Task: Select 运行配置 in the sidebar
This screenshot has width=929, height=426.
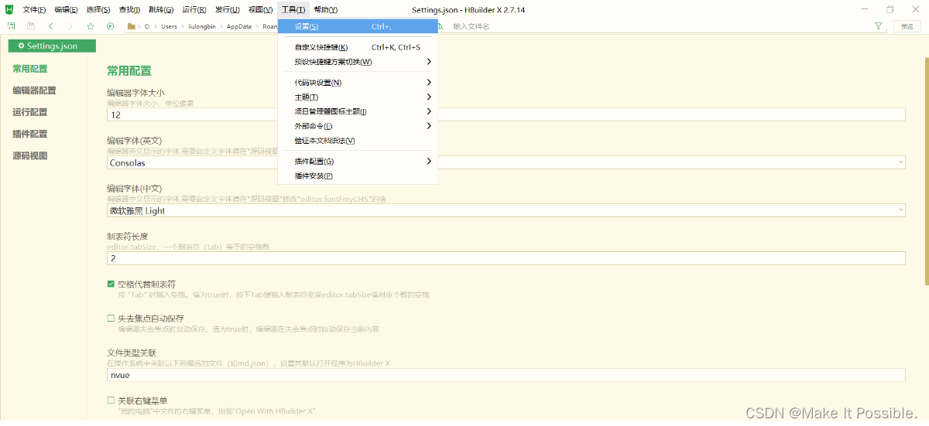Action: pos(30,112)
